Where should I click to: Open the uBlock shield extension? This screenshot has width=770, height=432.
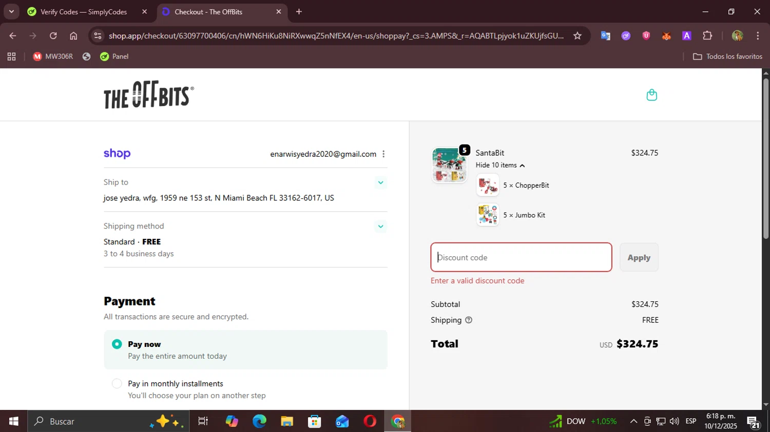(x=646, y=36)
